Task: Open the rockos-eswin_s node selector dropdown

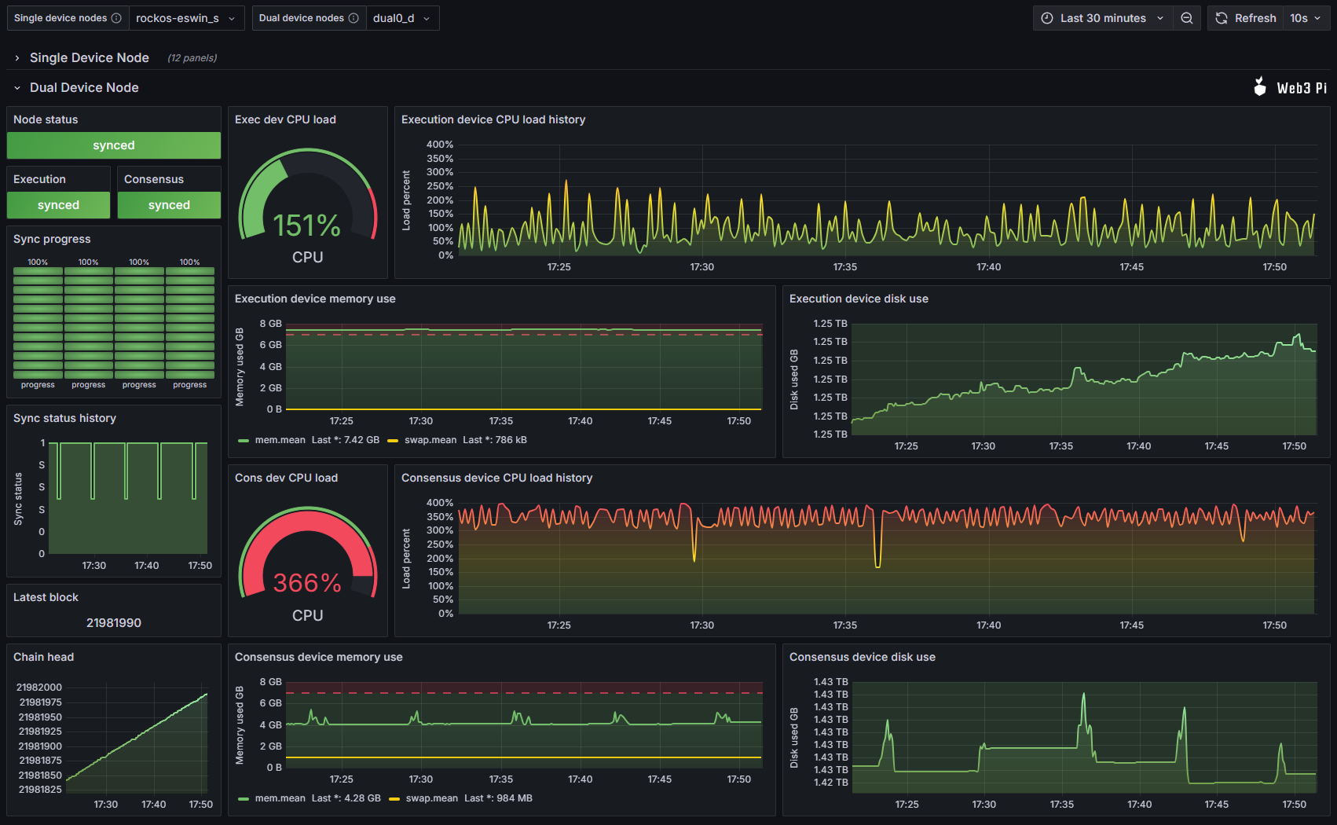Action: coord(186,17)
